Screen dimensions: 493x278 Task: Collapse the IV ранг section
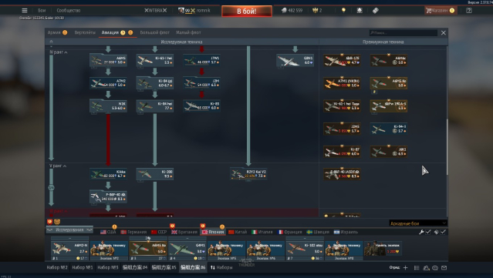(59, 52)
